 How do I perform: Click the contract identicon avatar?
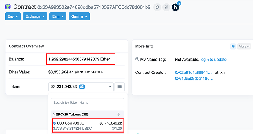[8, 7]
